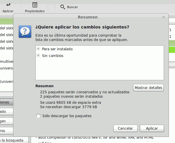Select the 'Para ser instalado' list entry
The image size is (175, 143).
click(x=57, y=49)
